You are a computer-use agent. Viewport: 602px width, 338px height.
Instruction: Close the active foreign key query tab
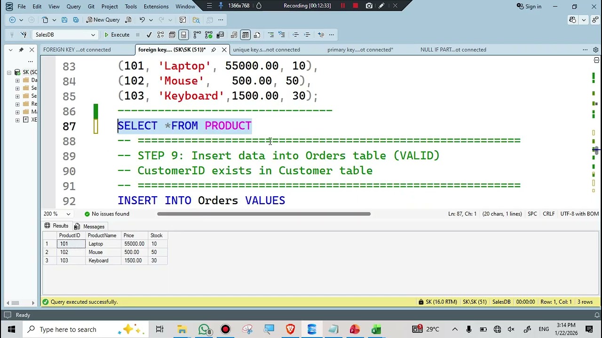pos(224,50)
